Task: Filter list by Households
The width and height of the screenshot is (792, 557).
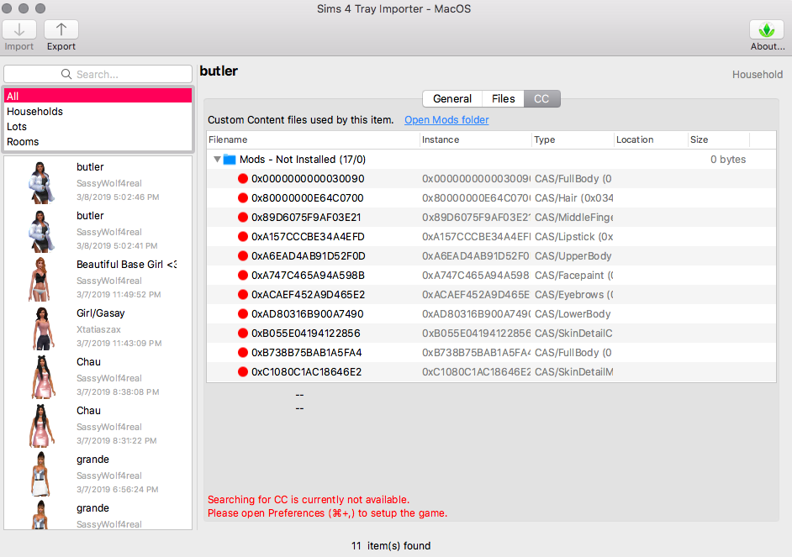Action: point(98,112)
